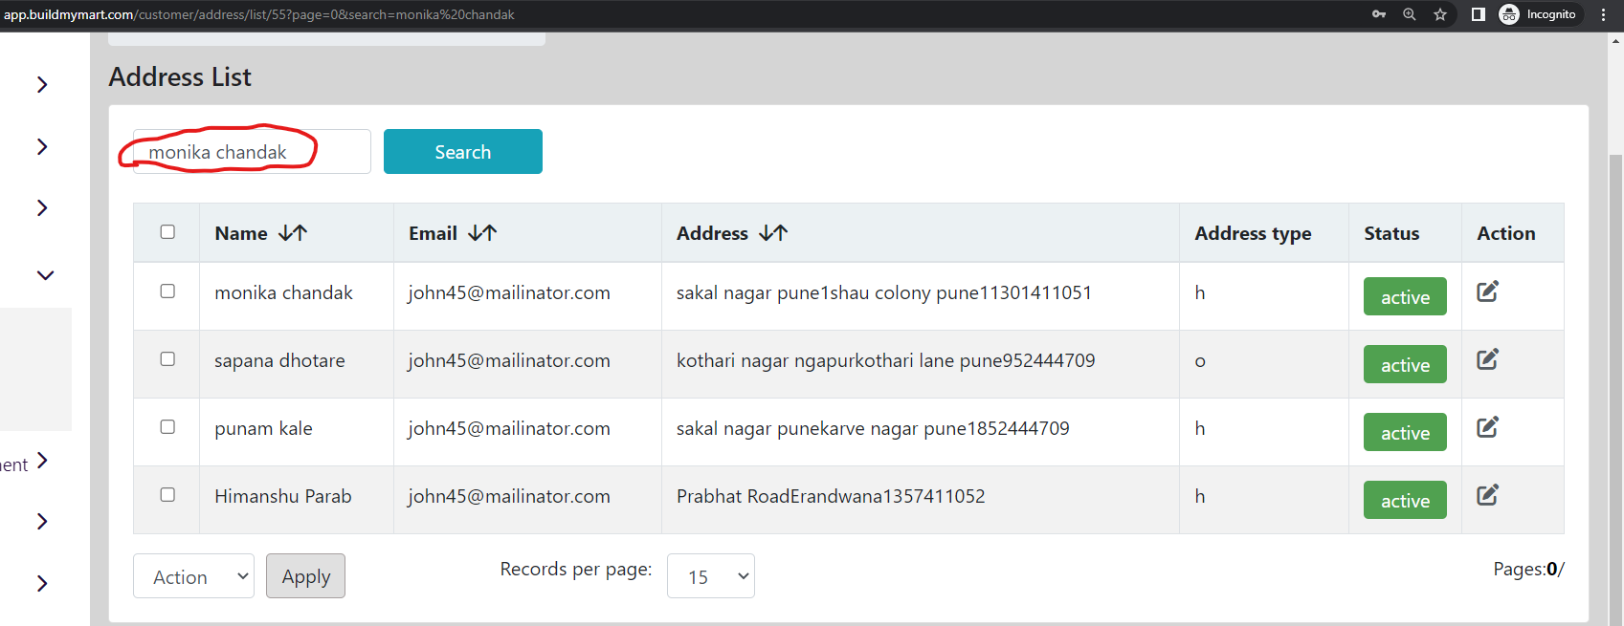Expand the third sidebar chevron menu
Viewport: 1624px width, 626px height.
click(42, 207)
